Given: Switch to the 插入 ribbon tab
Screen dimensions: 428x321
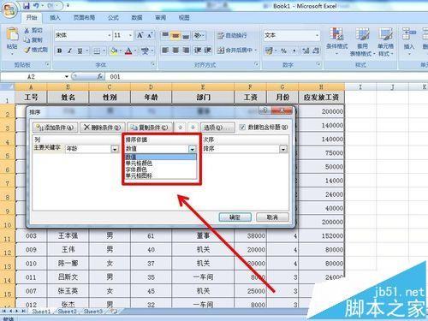Looking at the screenshot, I should pyautogui.click(x=55, y=18).
